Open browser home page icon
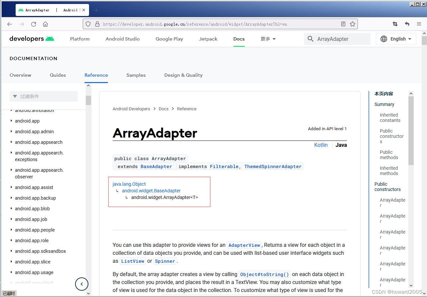 (x=46, y=24)
